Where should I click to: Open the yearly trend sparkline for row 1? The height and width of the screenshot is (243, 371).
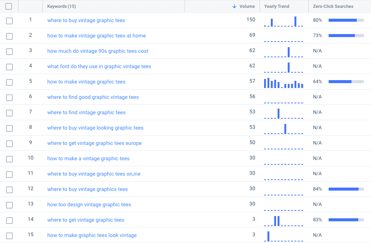284,21
